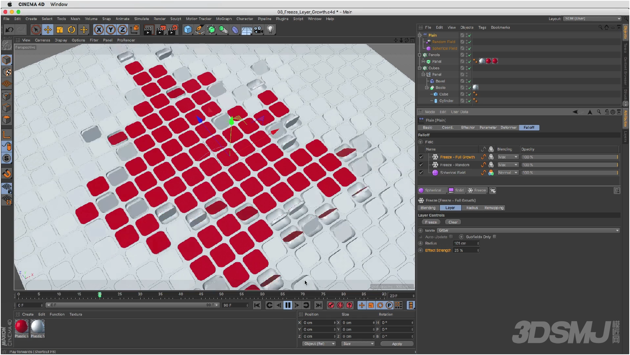Open the macOS Window menu
Viewport: 630px width, 355px height.
pos(59,5)
